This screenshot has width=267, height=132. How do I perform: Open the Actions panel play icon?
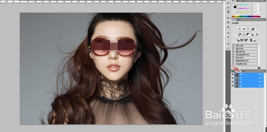228,7
